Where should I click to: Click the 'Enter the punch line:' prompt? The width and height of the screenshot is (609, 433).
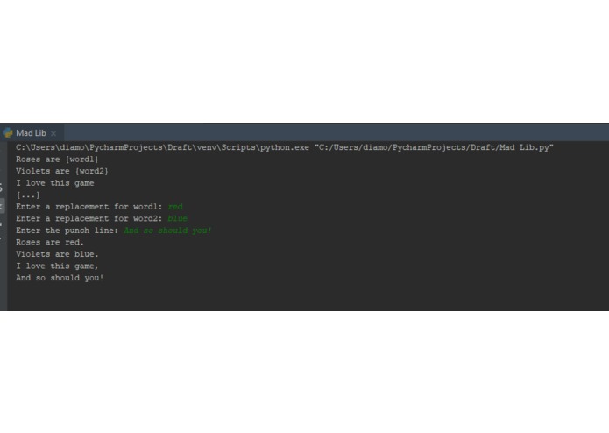click(x=67, y=231)
